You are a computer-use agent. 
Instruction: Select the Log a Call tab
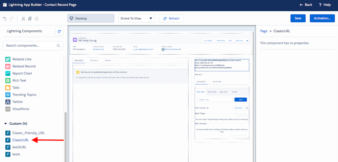pyautogui.click(x=223, y=92)
